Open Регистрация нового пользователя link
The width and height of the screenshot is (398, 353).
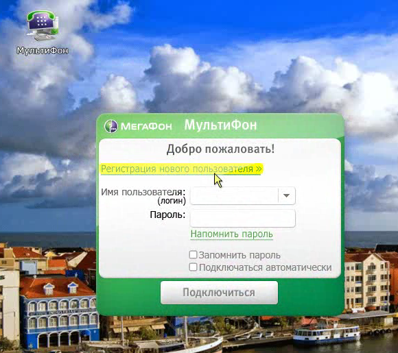pyautogui.click(x=181, y=169)
